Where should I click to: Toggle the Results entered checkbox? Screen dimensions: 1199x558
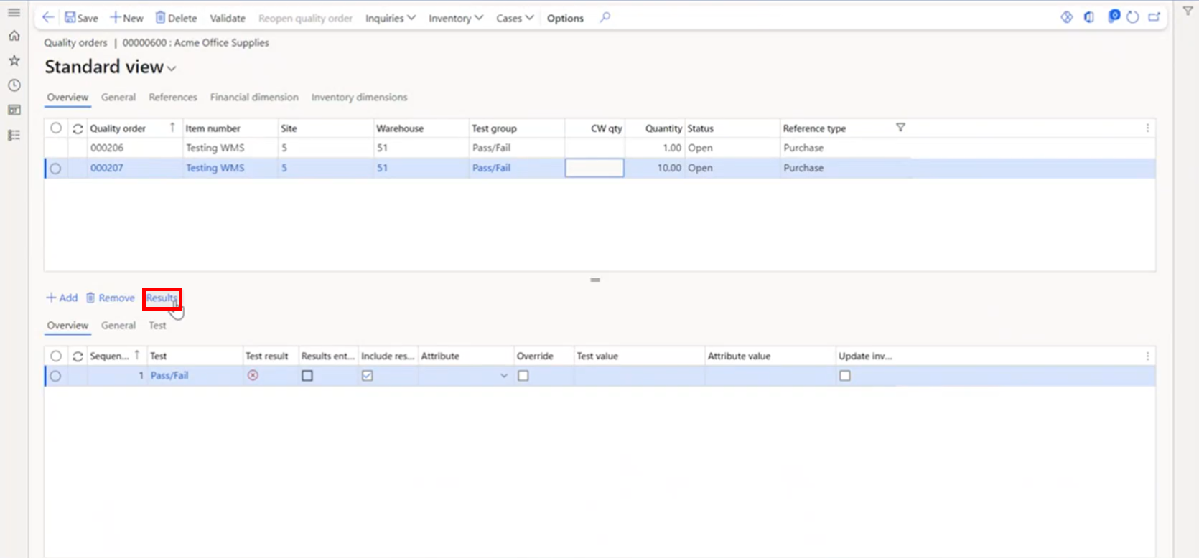point(307,376)
